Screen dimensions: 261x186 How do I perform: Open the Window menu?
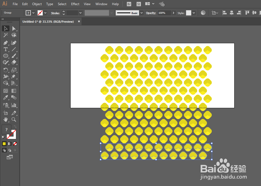[101, 4]
